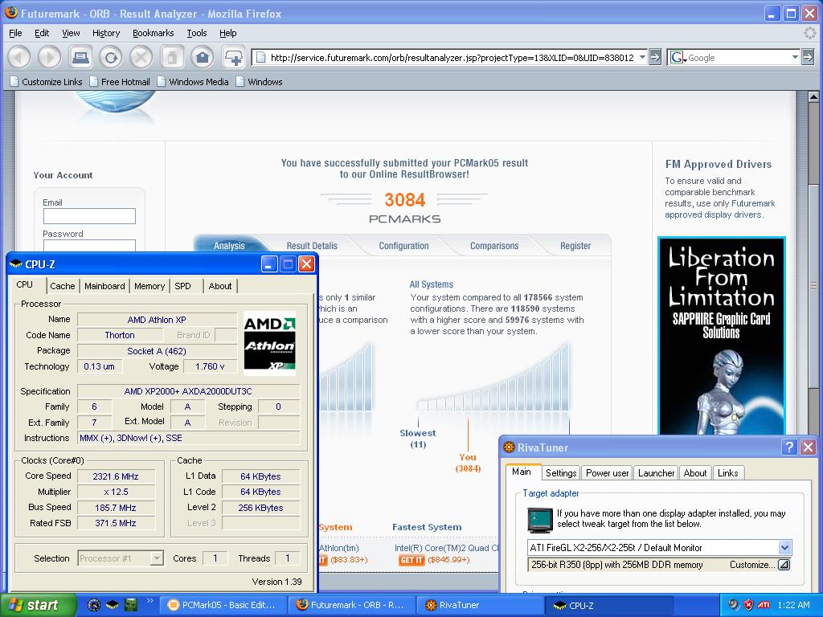Switch to the Cache tab in CPU-Z

click(x=63, y=286)
